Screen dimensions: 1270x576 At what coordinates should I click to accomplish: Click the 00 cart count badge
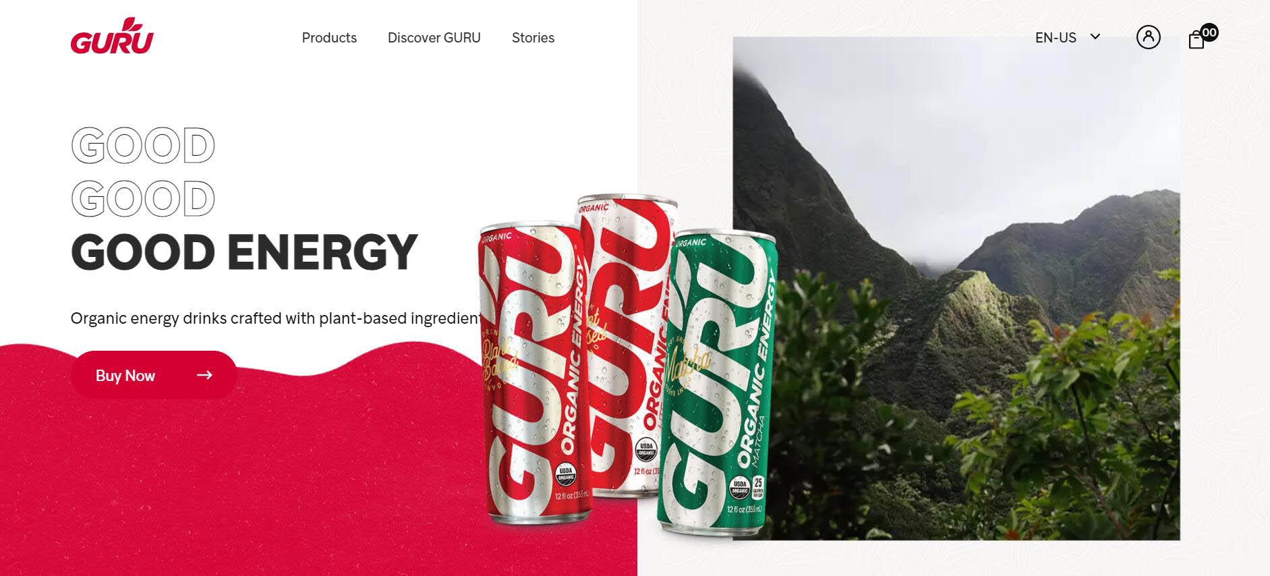pos(1209,32)
